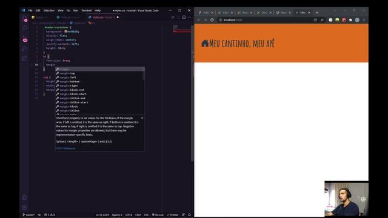Open the Explorer icon in VS Code activity bar

pyautogui.click(x=25, y=19)
